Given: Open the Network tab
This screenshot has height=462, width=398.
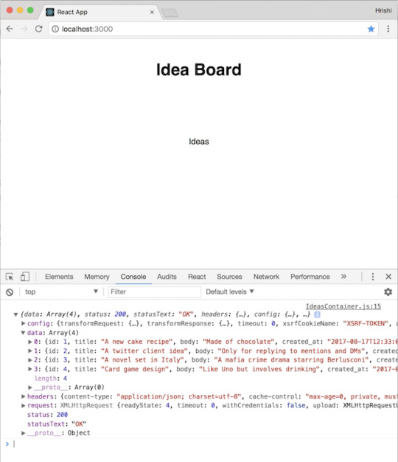Looking at the screenshot, I should (266, 277).
